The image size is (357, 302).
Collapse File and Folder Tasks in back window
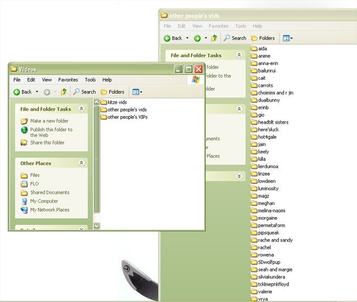click(239, 55)
